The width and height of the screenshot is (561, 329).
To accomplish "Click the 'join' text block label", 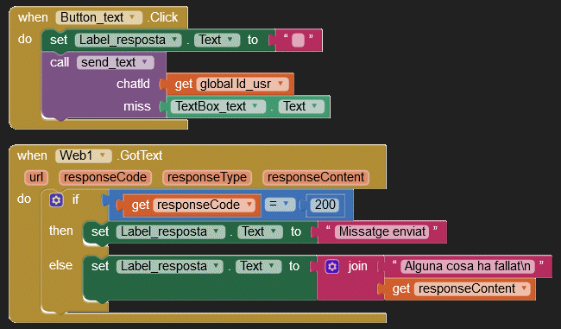I will [x=357, y=266].
